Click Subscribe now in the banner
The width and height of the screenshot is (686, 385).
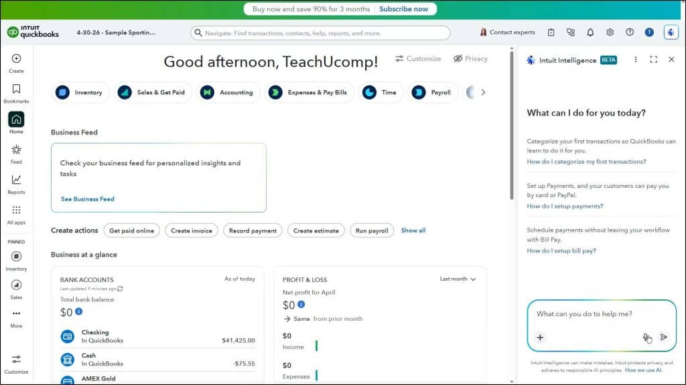click(403, 9)
